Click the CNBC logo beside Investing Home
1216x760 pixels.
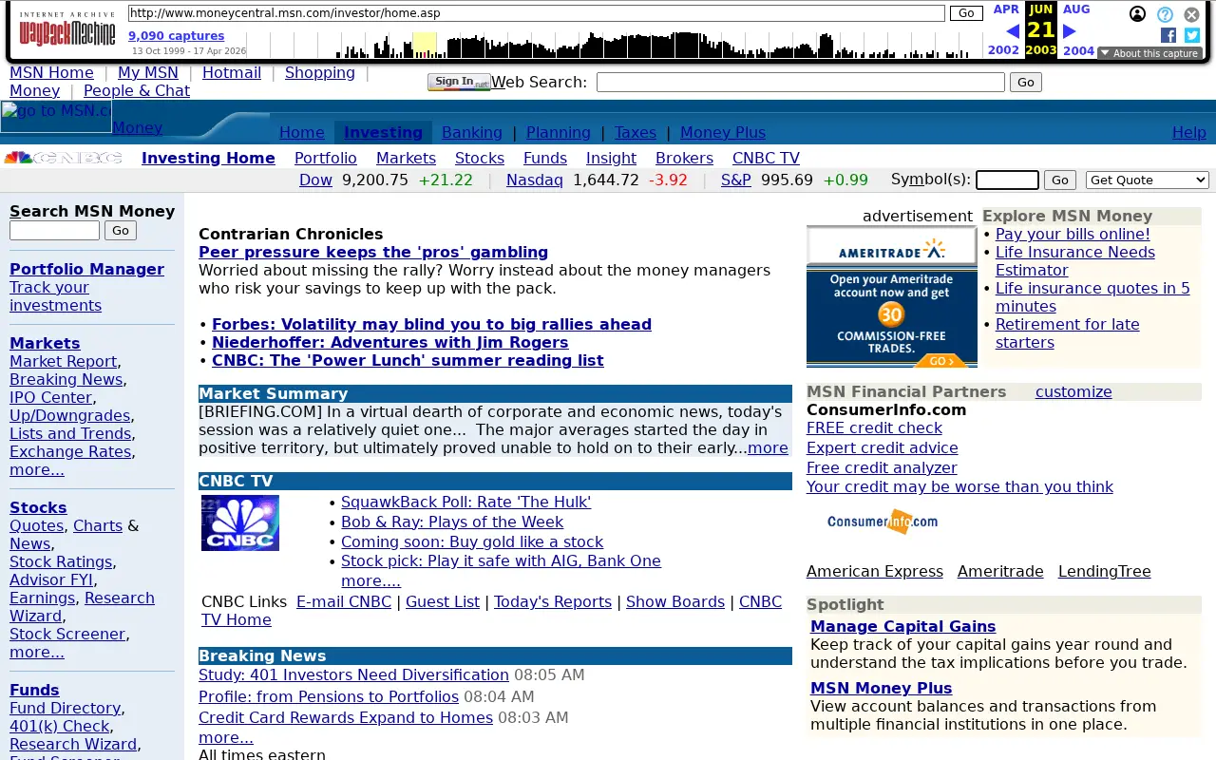(64, 158)
